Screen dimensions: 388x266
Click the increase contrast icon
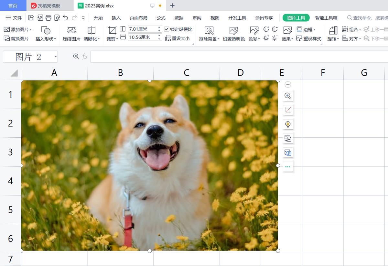pos(266,29)
